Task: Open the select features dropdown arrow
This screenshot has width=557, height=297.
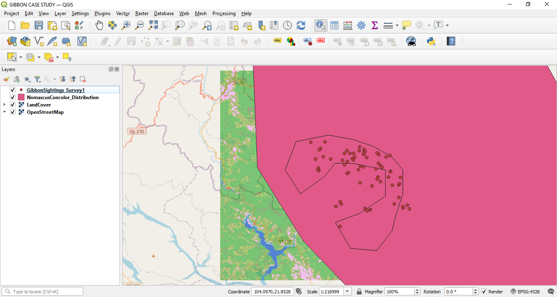Action: coord(20,57)
